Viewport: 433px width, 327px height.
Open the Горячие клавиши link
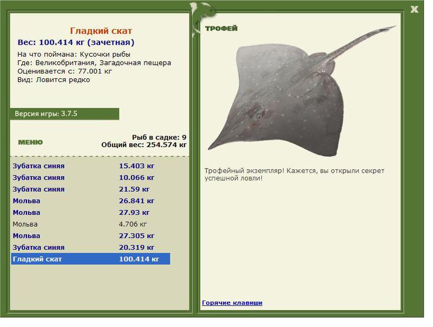tap(232, 303)
